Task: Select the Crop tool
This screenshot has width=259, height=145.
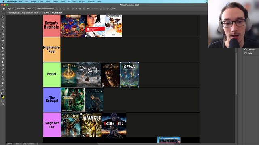Action: 3,31
